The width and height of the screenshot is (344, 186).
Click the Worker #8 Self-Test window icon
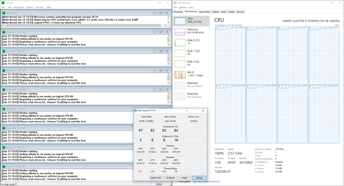pyautogui.click(x=4, y=167)
